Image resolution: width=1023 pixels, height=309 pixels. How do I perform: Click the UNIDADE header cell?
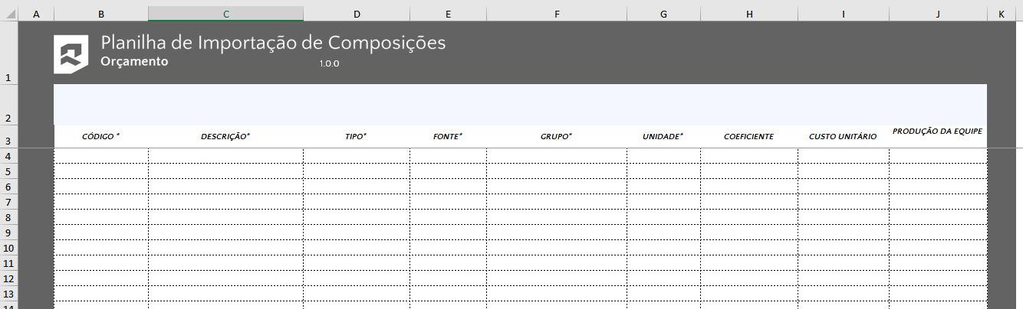coord(663,136)
